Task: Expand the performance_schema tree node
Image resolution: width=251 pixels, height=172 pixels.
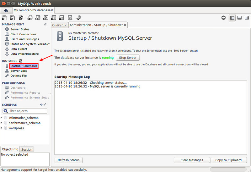Action: [x=2, y=123]
